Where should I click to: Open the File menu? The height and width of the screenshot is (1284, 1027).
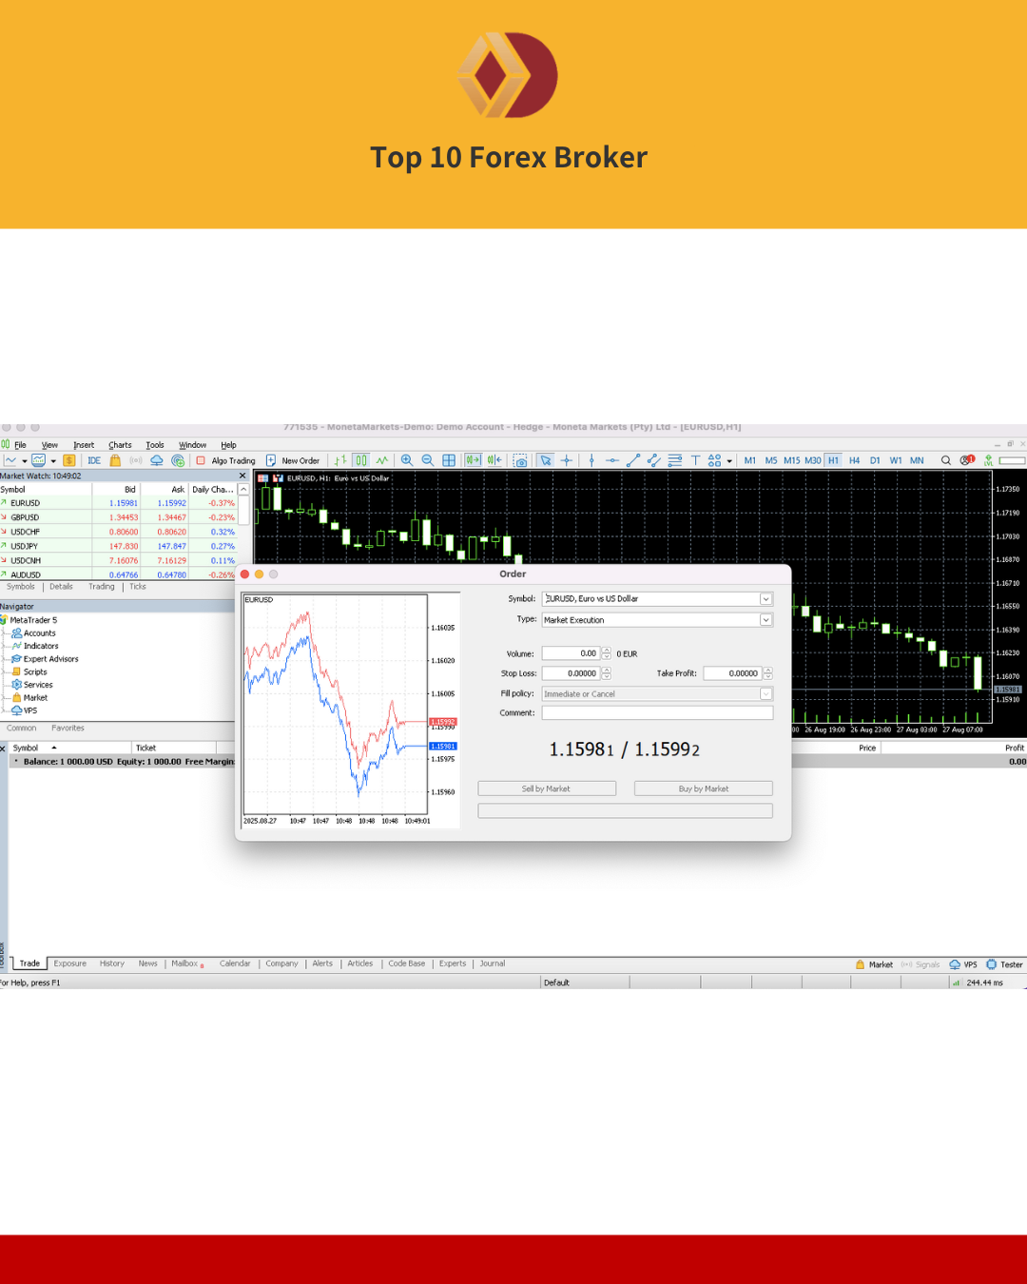[20, 445]
